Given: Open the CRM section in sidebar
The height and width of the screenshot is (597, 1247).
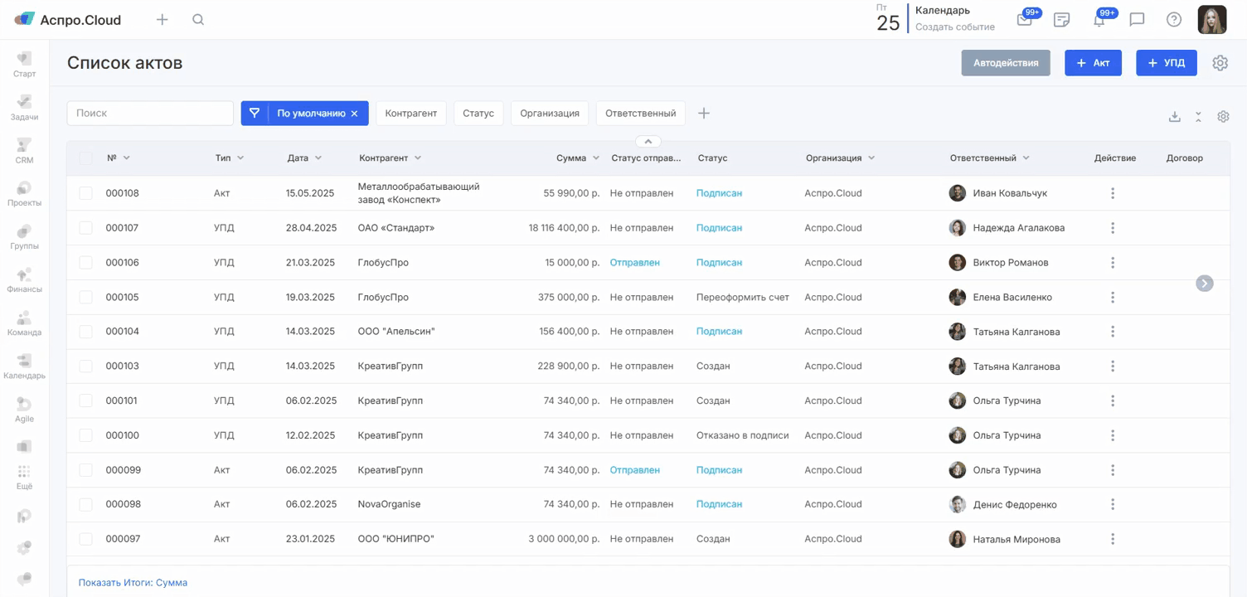Looking at the screenshot, I should pyautogui.click(x=24, y=149).
